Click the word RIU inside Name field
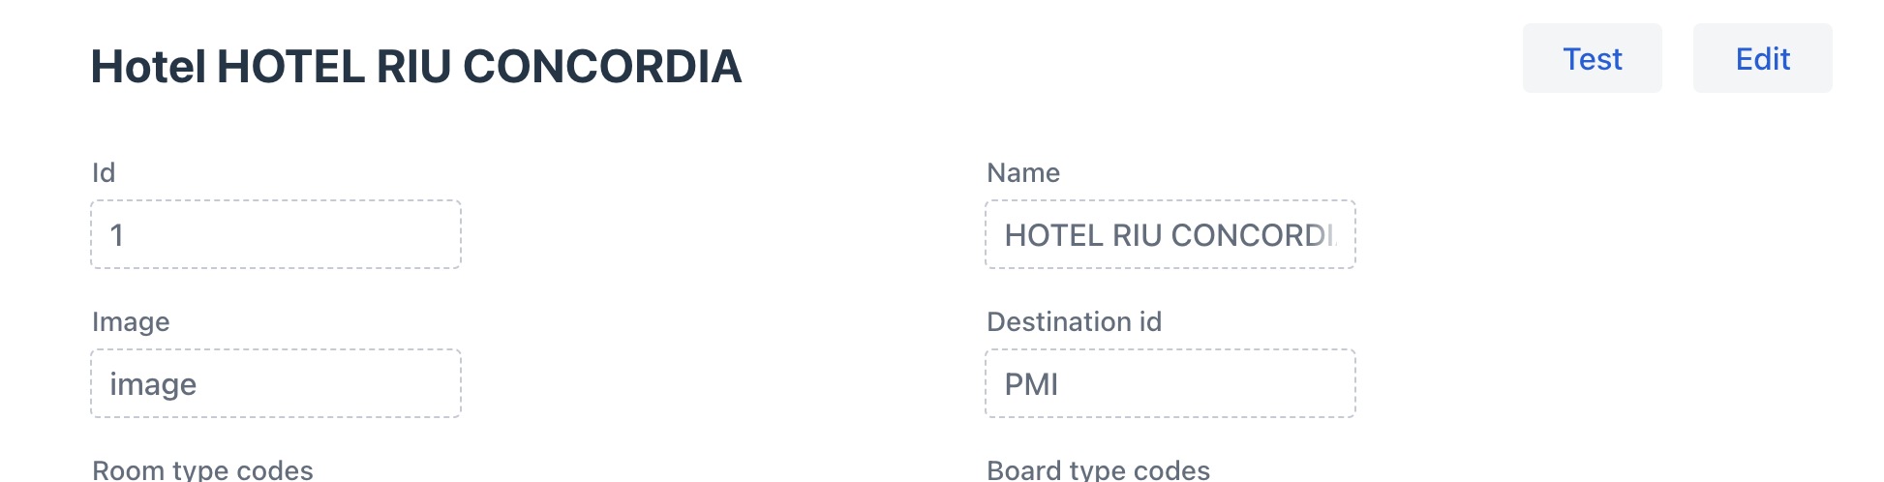Screen dimensions: 1884x482 pyautogui.click(x=1137, y=235)
